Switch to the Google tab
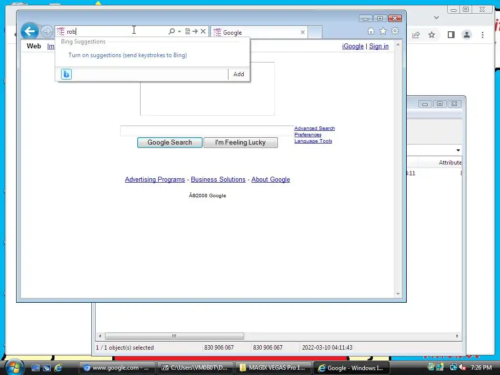Screen dimensions: 500x375 (259, 32)
